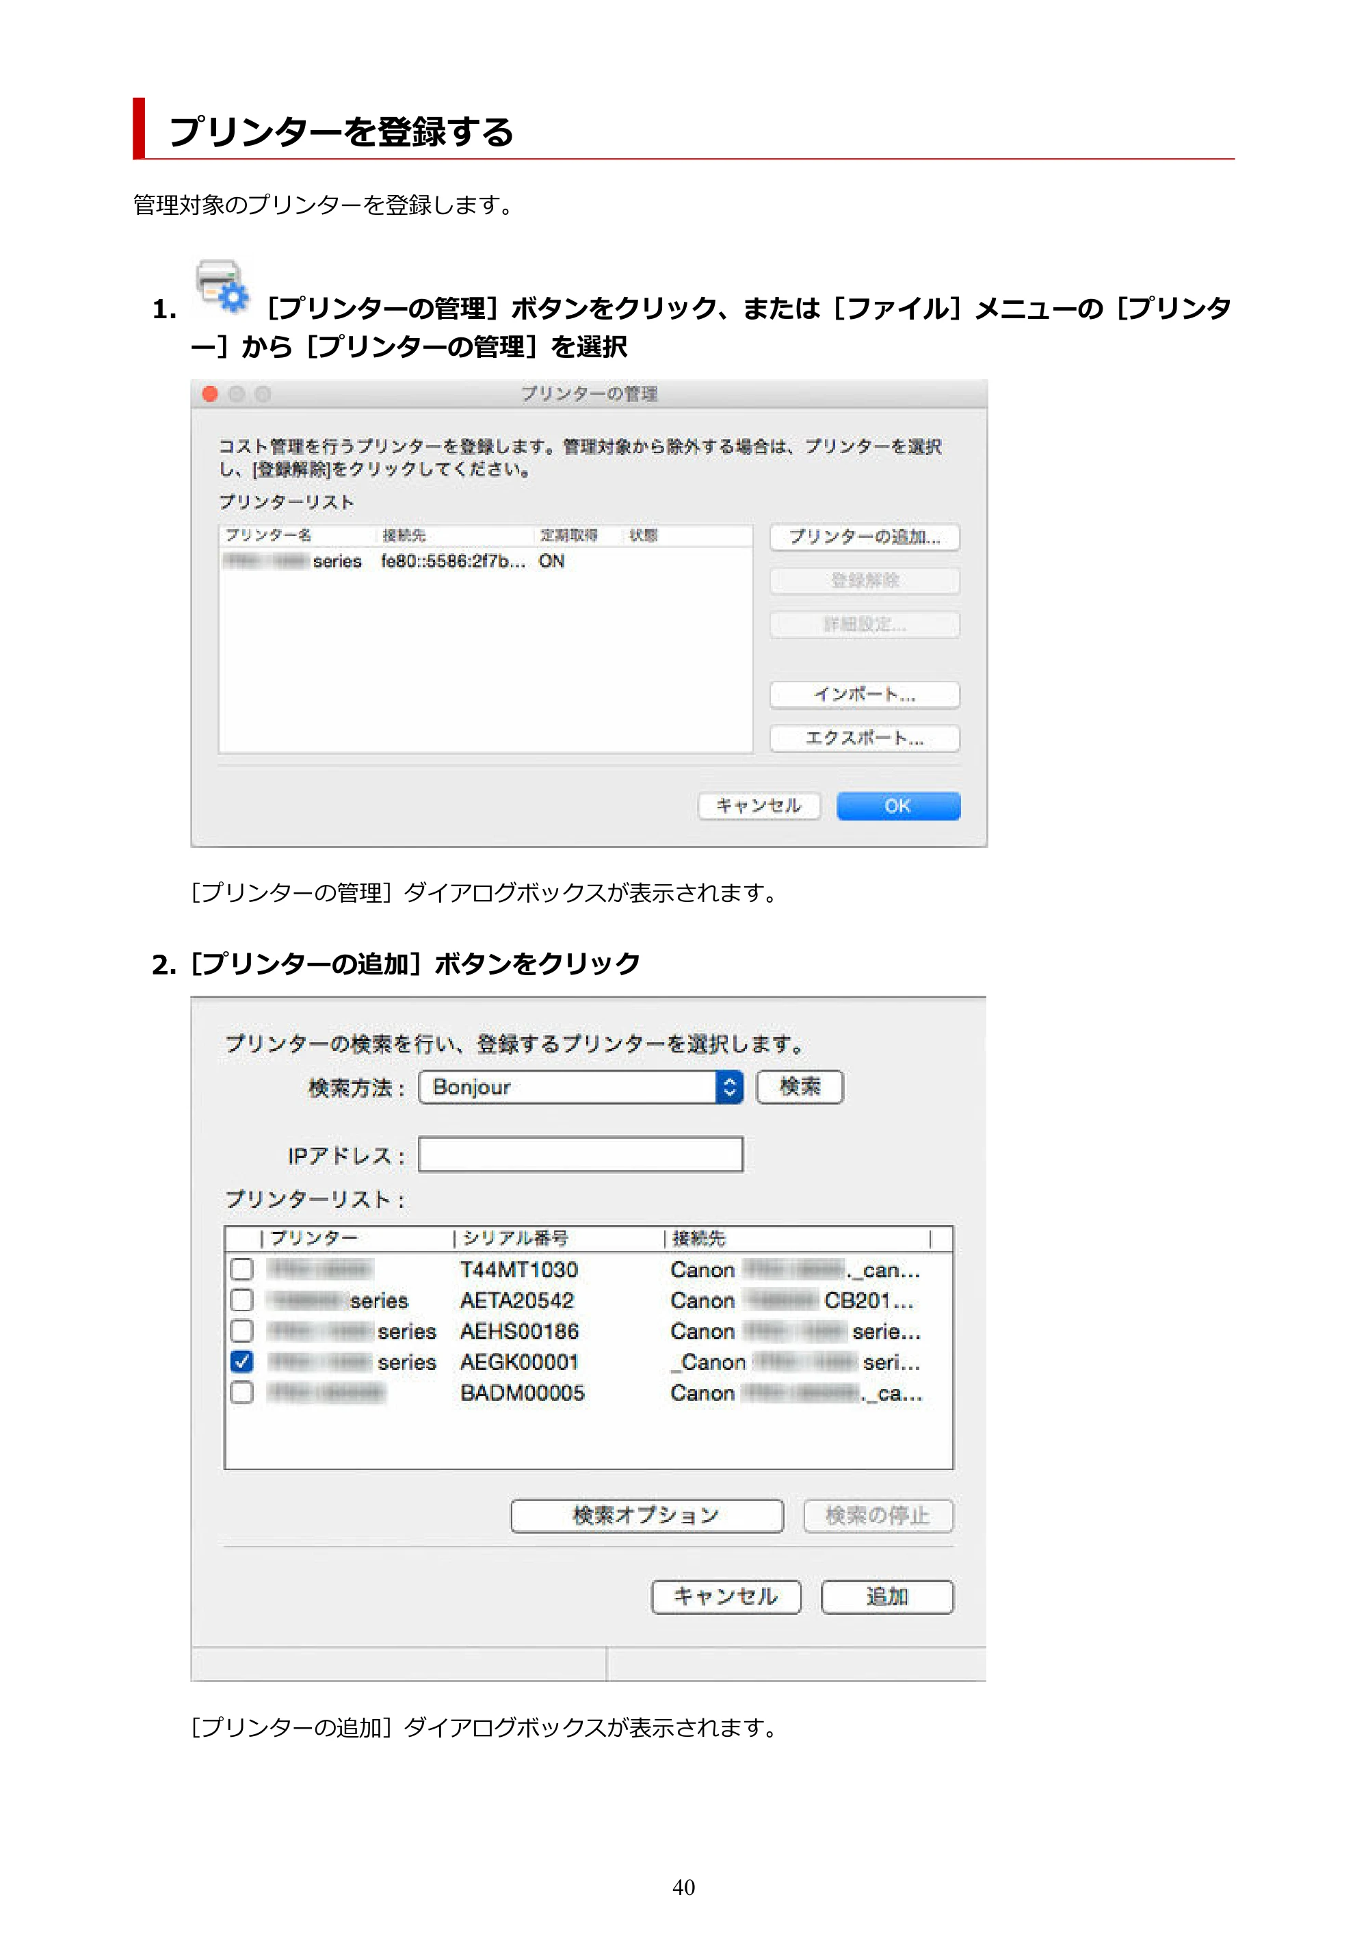The image size is (1368, 1936).
Task: Select the fe80::5586:2f7b... printer row
Action: click(x=485, y=562)
